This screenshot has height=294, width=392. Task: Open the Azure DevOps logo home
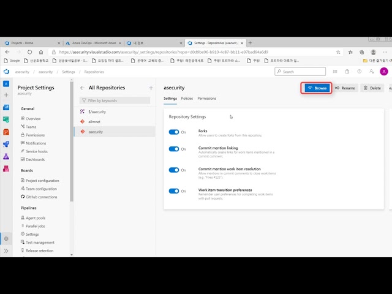(7, 72)
